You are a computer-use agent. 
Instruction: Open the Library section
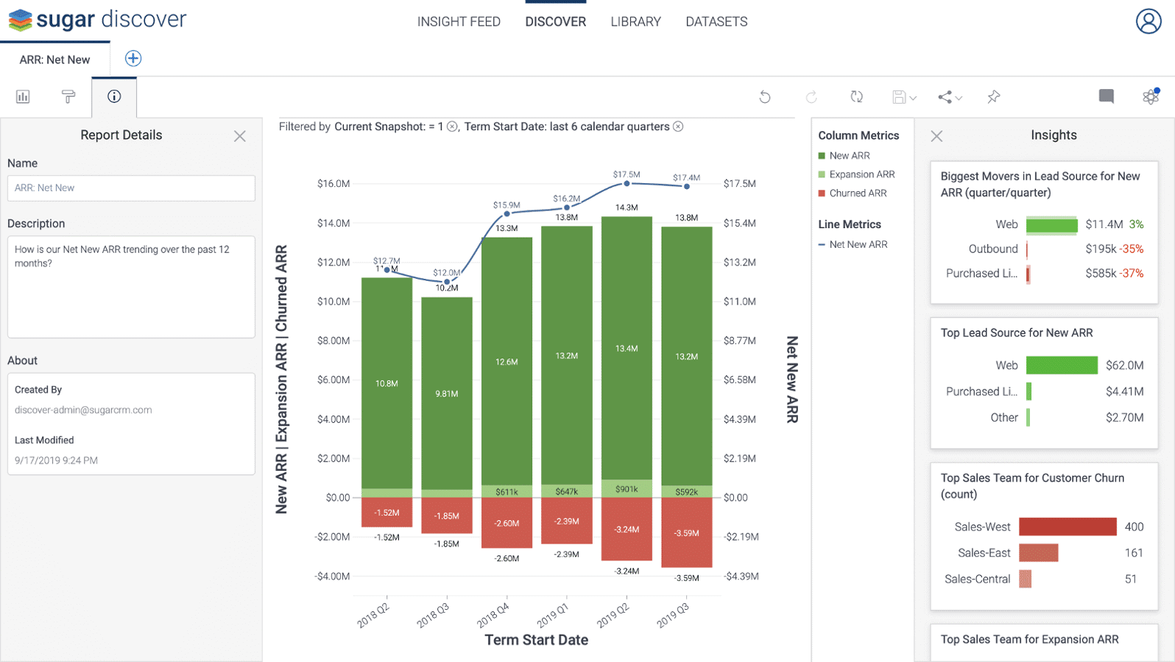pos(636,22)
